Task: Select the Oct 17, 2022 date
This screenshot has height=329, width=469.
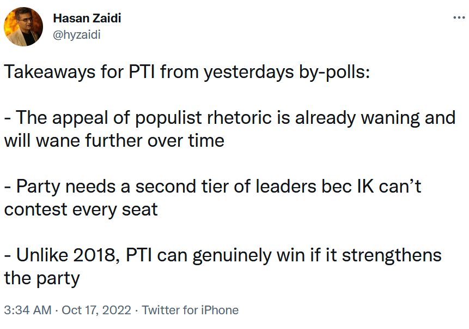Action: [96, 310]
